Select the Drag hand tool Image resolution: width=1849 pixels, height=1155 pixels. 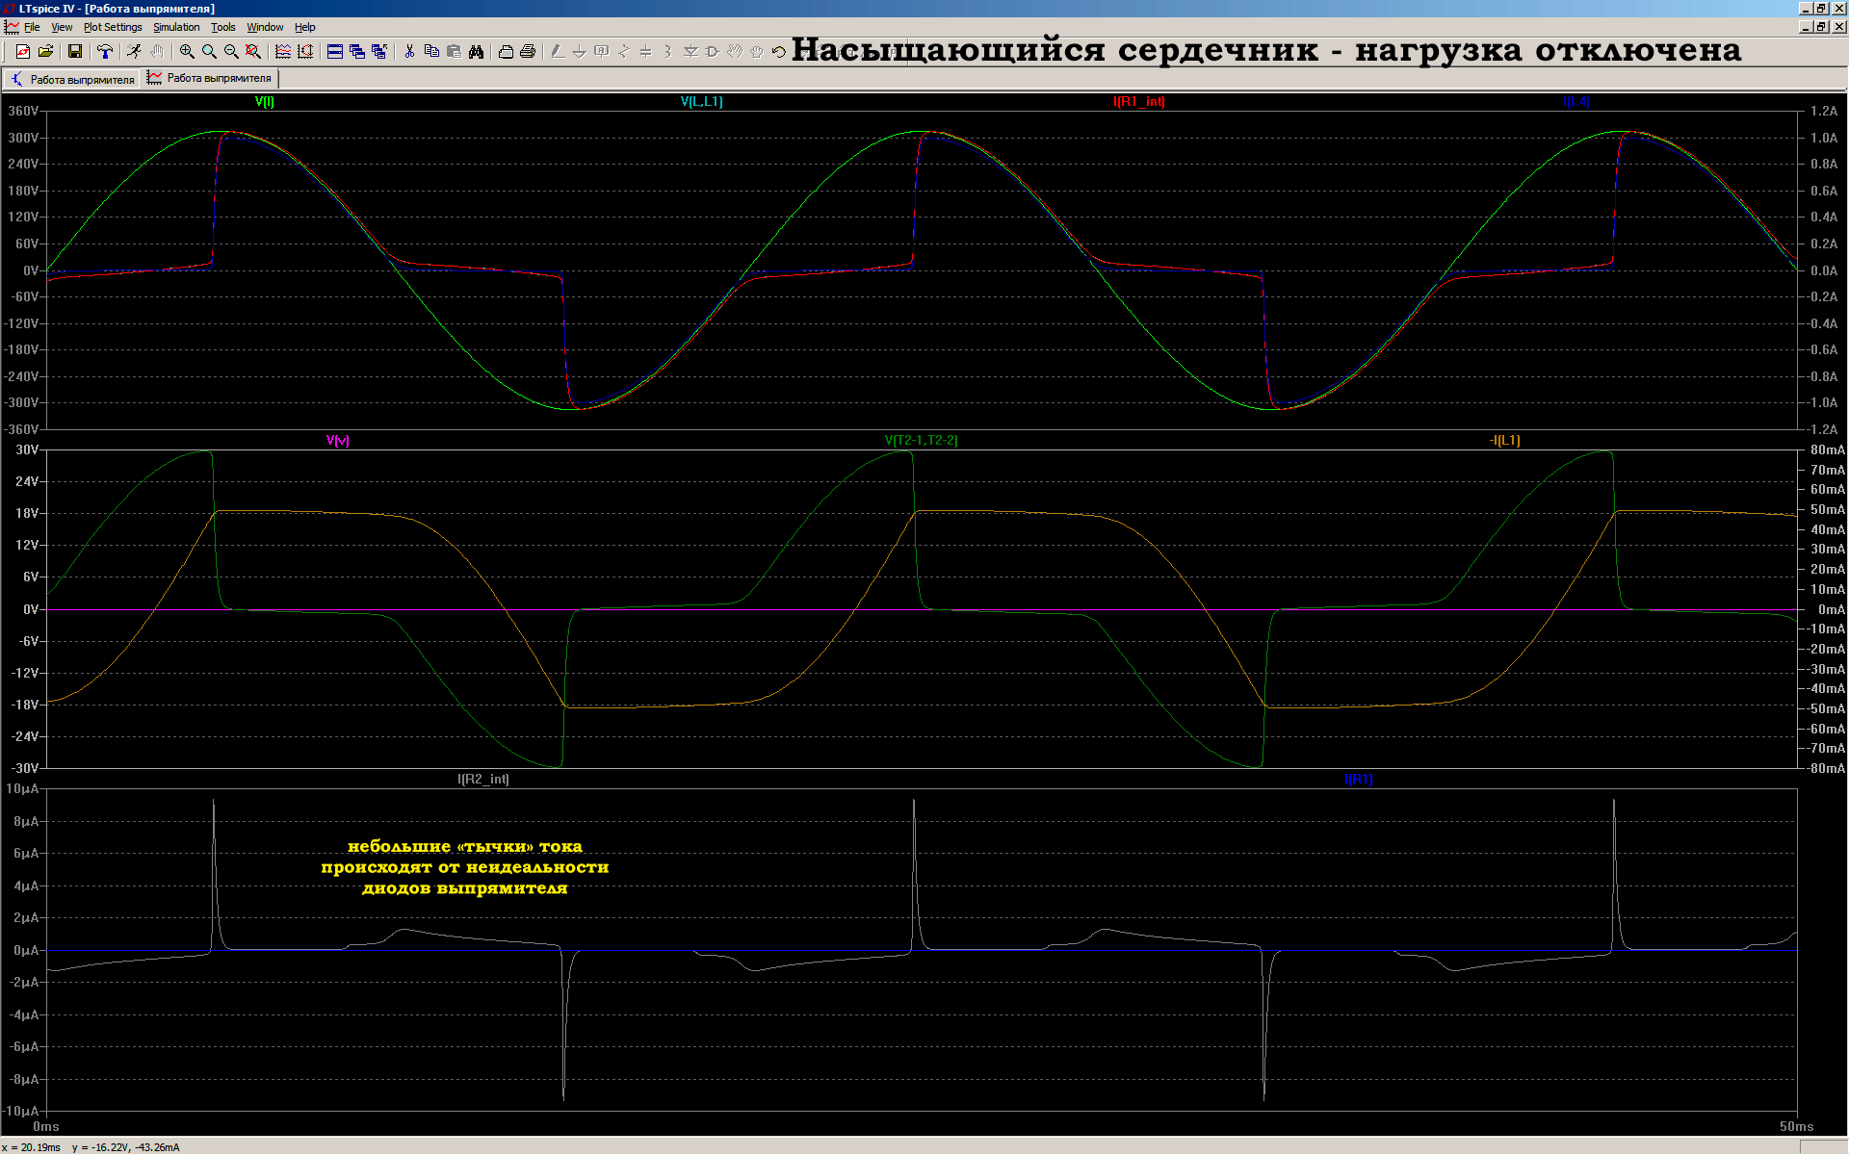pos(757,52)
